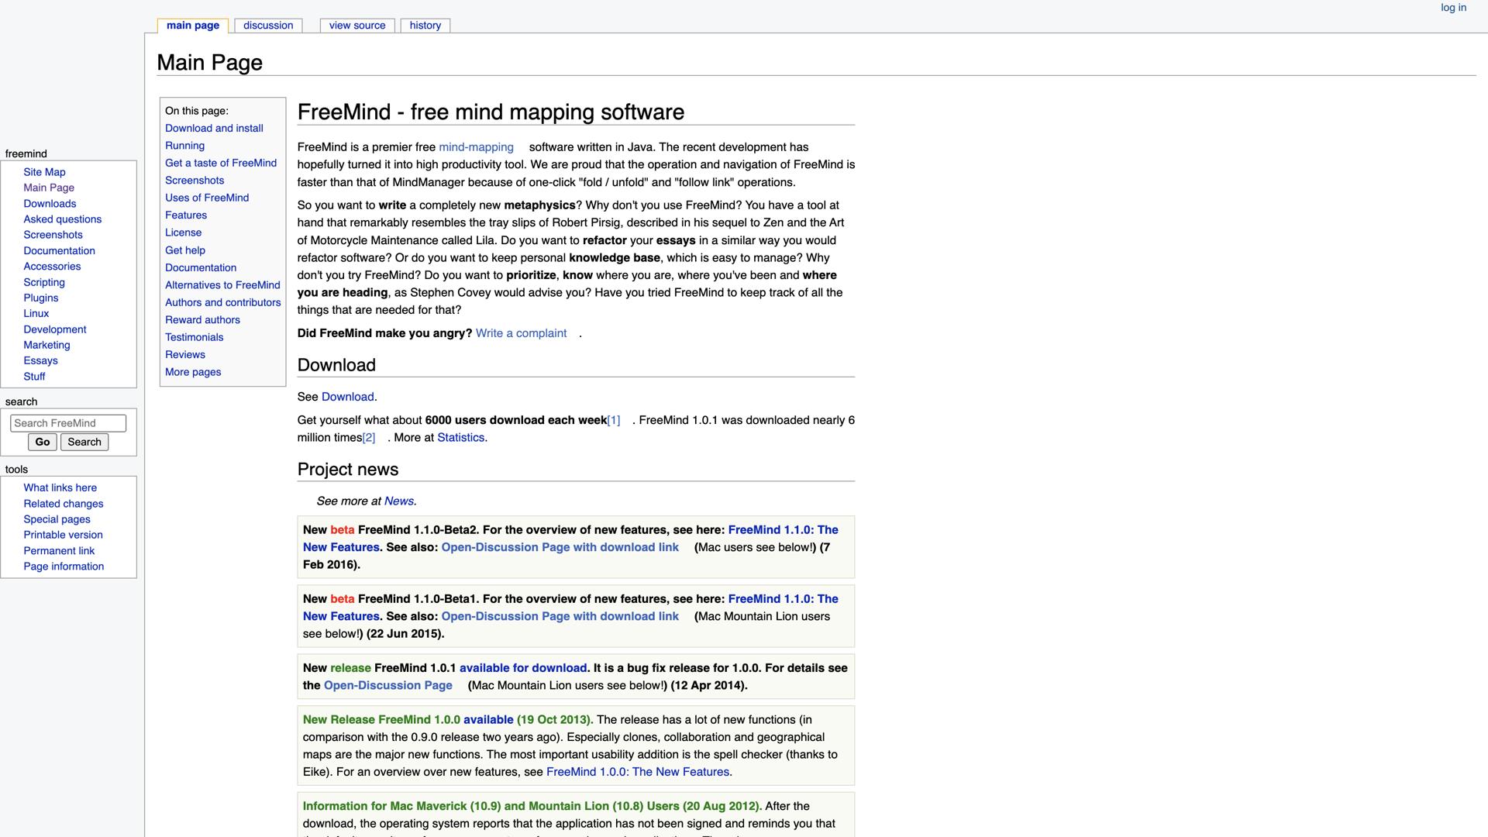Go to Scripting in the sidebar
The height and width of the screenshot is (837, 1488).
pos(44,282)
